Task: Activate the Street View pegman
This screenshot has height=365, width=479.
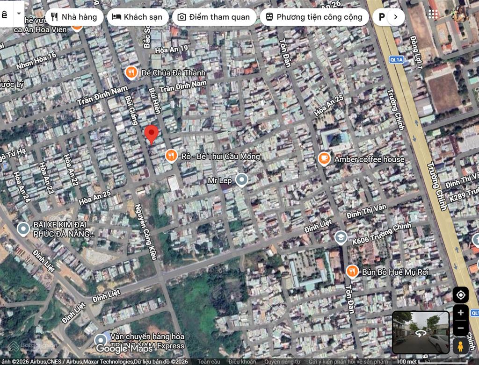Action: click(461, 346)
